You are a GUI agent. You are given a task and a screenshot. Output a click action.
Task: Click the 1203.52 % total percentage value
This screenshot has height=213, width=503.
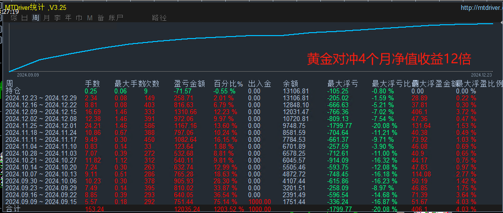pyautogui.click(x=228, y=210)
